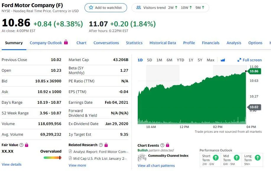Click the Long Term green up arrow
Screen dimensions: 271x171
pyautogui.click(x=258, y=158)
